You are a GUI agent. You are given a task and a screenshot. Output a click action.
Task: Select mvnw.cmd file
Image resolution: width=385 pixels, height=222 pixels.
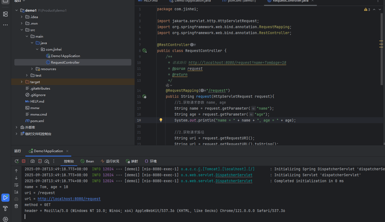click(x=36, y=114)
